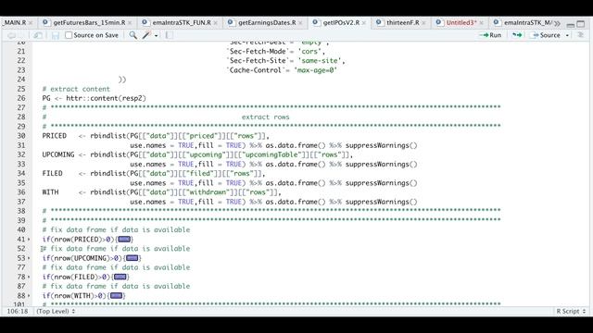593x333 pixels.
Task: Click suppressWarnings() on line 31
Action: coord(381,145)
